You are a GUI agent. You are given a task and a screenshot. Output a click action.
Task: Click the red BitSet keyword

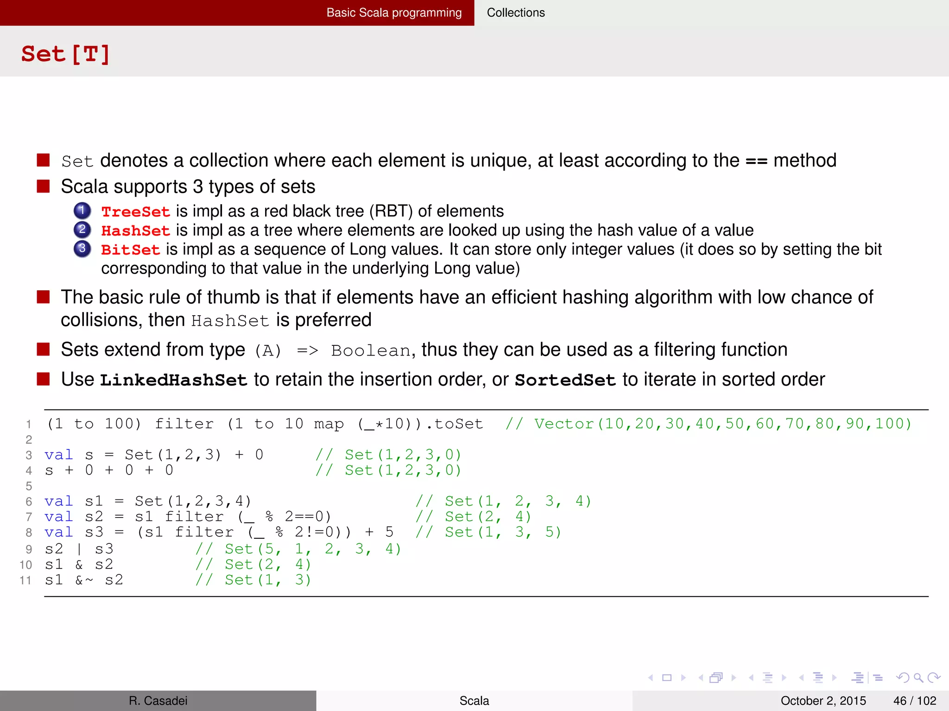point(131,249)
